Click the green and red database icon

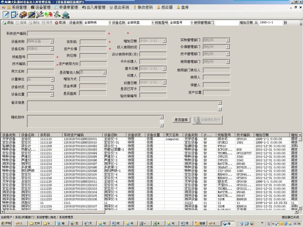[48, 14]
